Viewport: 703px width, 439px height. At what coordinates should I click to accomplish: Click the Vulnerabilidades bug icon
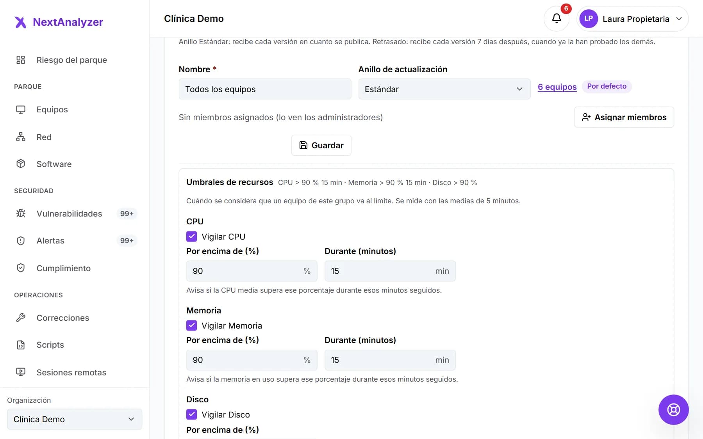click(21, 213)
